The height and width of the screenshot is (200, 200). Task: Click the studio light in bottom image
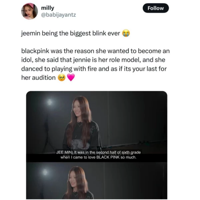tap(45, 172)
